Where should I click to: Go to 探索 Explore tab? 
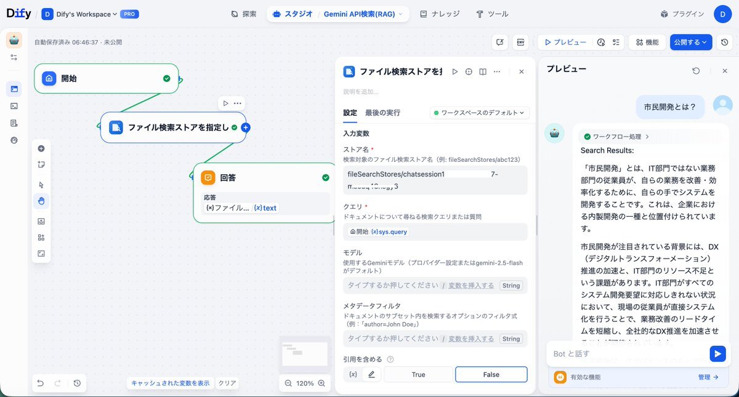(x=244, y=14)
